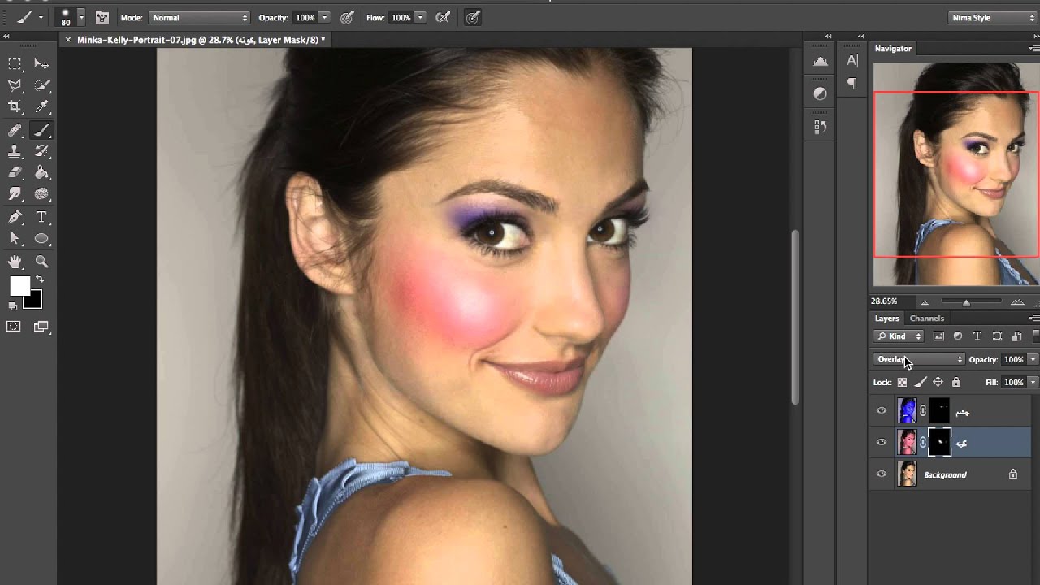Open the Overlay blend mode dropdown
1040x585 pixels.
pyautogui.click(x=919, y=359)
